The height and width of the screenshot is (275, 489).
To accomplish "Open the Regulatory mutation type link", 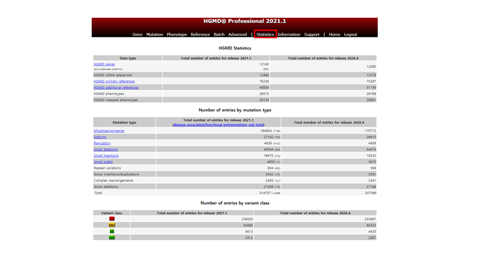I will [102, 144].
